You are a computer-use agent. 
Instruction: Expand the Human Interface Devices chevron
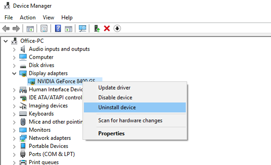[14, 90]
